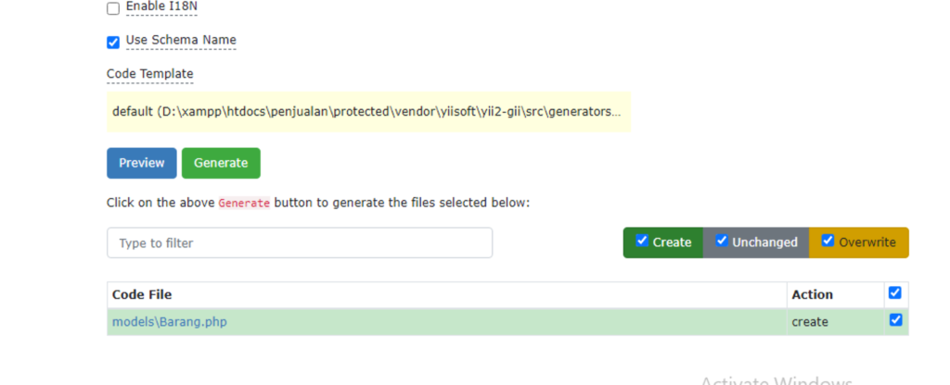Viewport: 950px width, 385px height.
Task: Click in the Type to filter field
Action: (300, 243)
